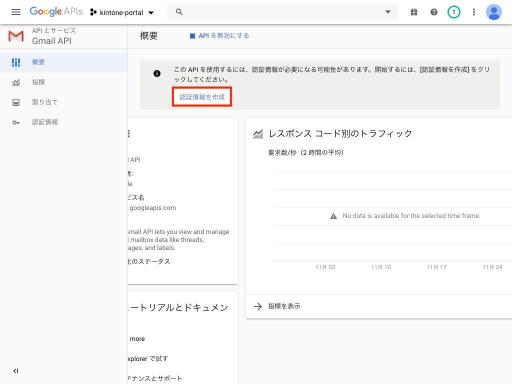Open the three-dot more options menu
Screen dimensions: 512x384
pyautogui.click(x=474, y=12)
